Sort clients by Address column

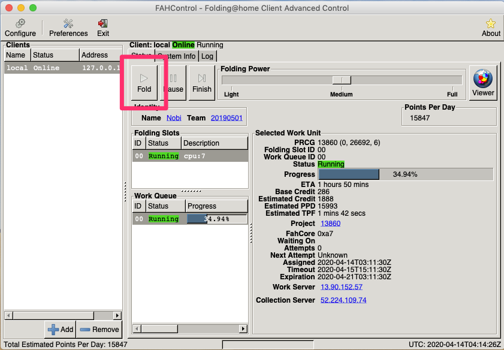101,55
